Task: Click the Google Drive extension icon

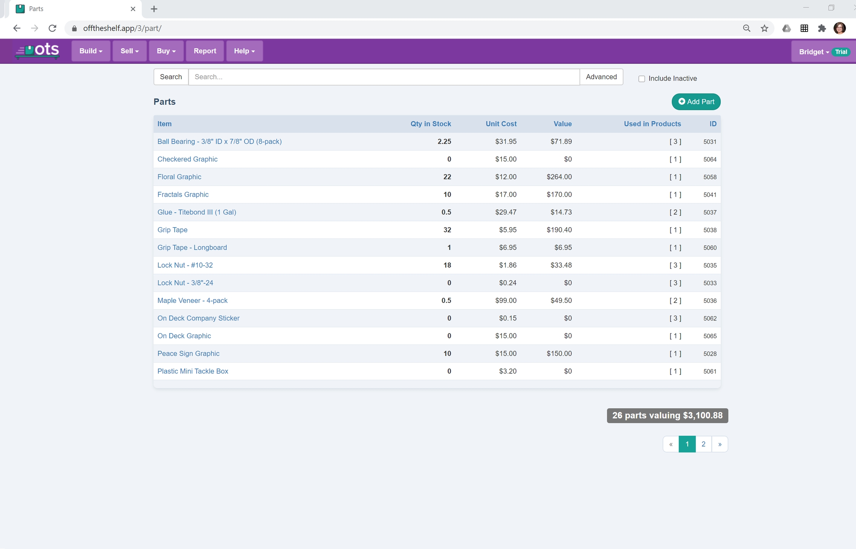Action: pyautogui.click(x=786, y=28)
